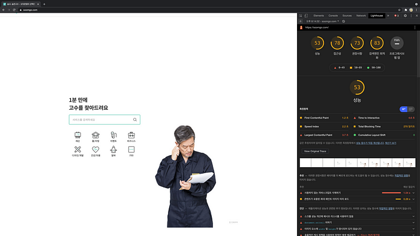
Task: Toggle the device toolbar icon in DevTools
Action: (x=306, y=16)
